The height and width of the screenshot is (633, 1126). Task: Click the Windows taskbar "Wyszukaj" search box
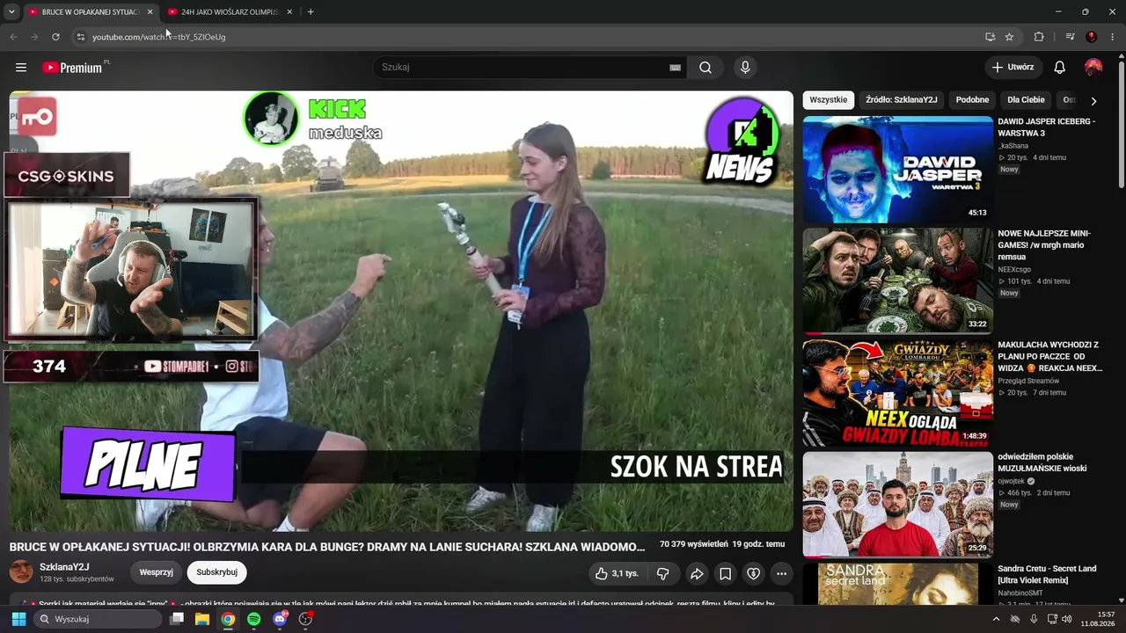pyautogui.click(x=98, y=619)
